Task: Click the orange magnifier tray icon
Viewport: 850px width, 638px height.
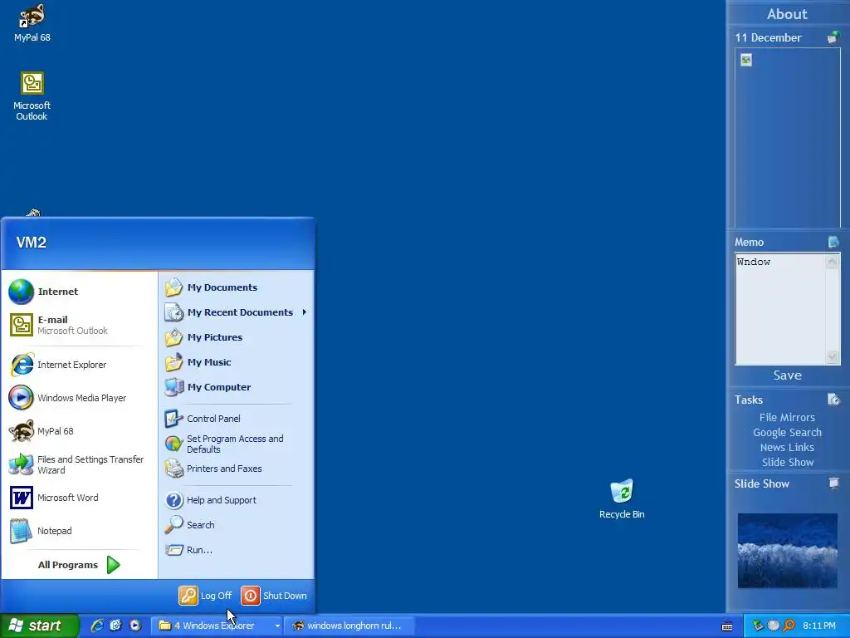Action: (789, 626)
